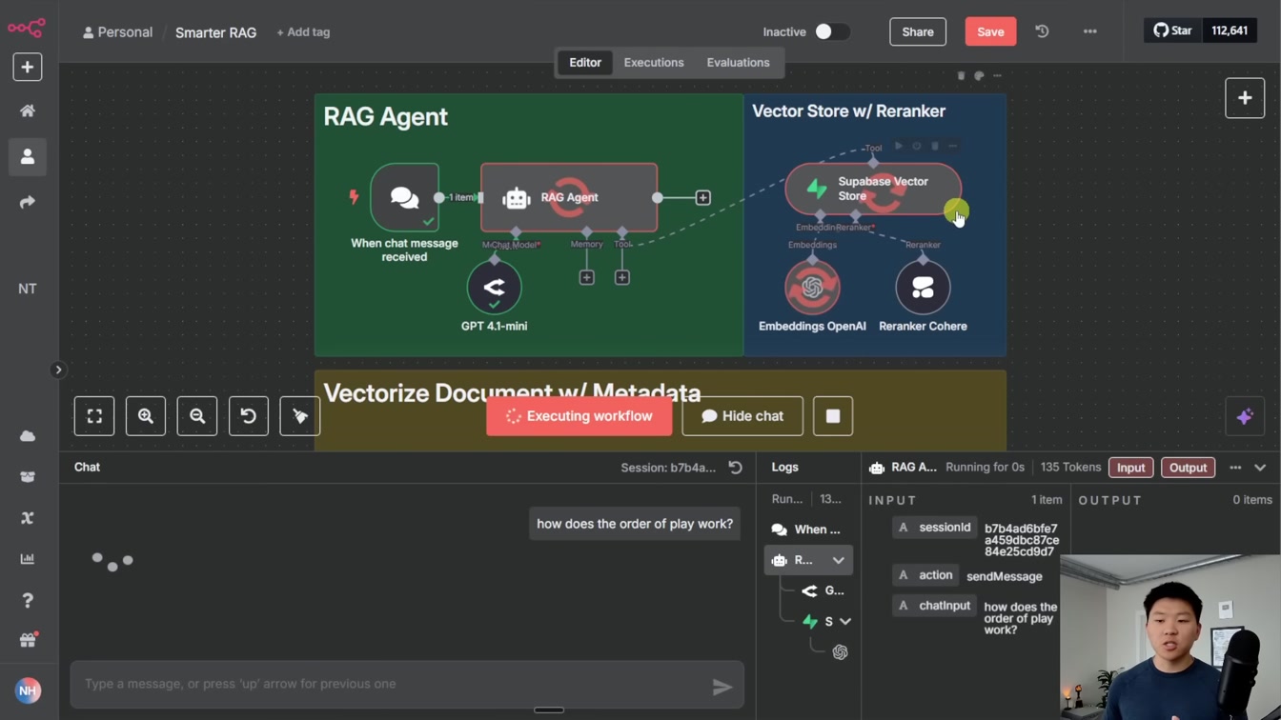Screen dimensions: 1281x720
Task: Click the Executing workflow button
Action: pyautogui.click(x=579, y=416)
